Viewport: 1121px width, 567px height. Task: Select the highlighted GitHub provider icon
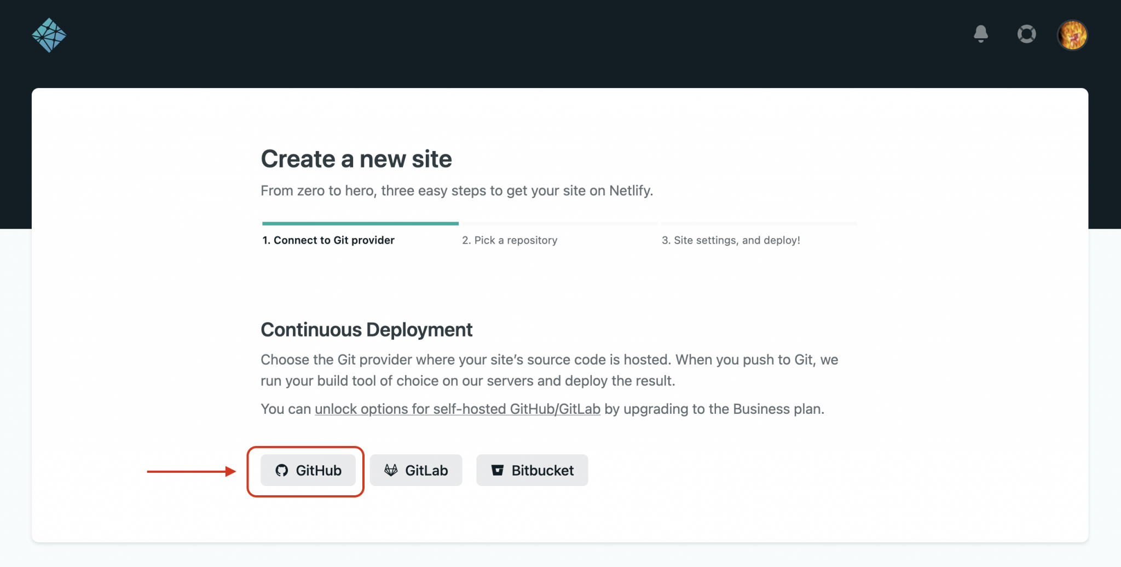click(x=283, y=470)
